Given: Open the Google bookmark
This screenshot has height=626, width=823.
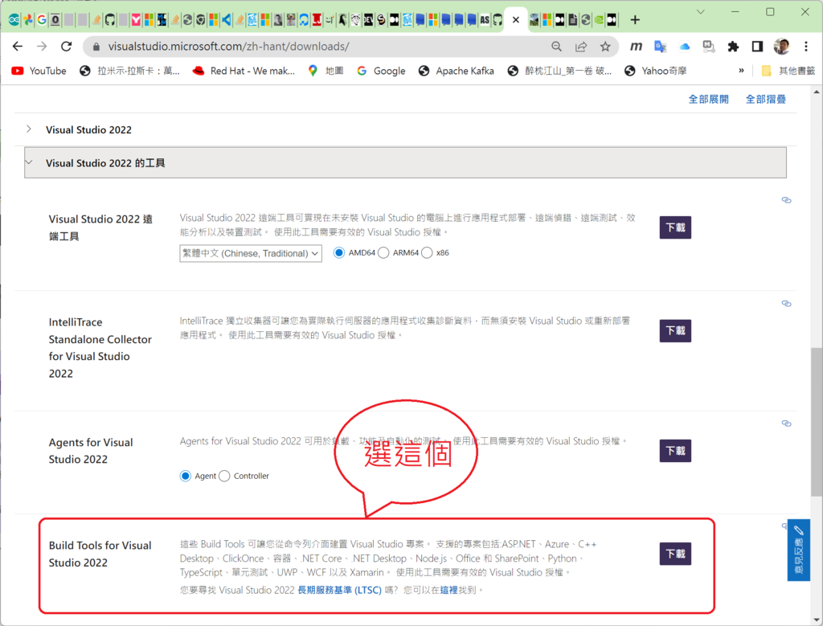Looking at the screenshot, I should [x=381, y=71].
